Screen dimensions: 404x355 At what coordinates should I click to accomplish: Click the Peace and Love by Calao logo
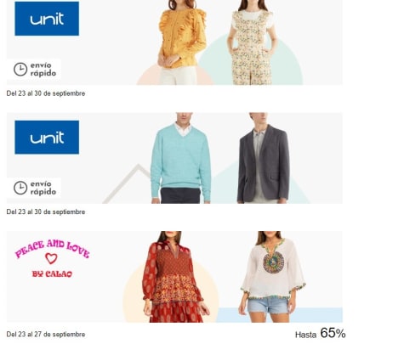pos(52,258)
